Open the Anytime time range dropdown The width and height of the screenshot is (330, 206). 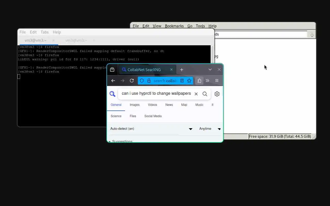tap(210, 129)
